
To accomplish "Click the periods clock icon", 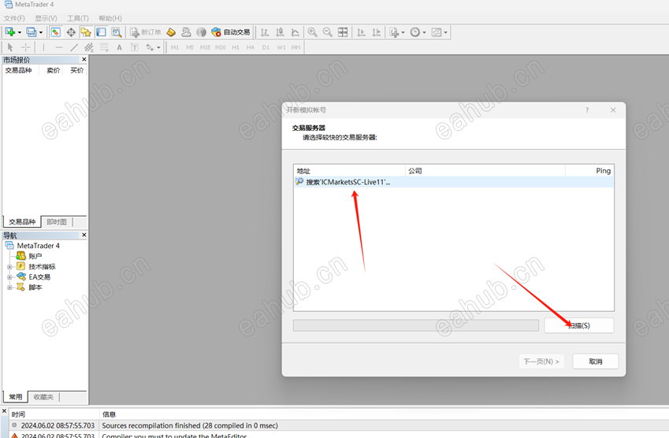I will pos(414,32).
